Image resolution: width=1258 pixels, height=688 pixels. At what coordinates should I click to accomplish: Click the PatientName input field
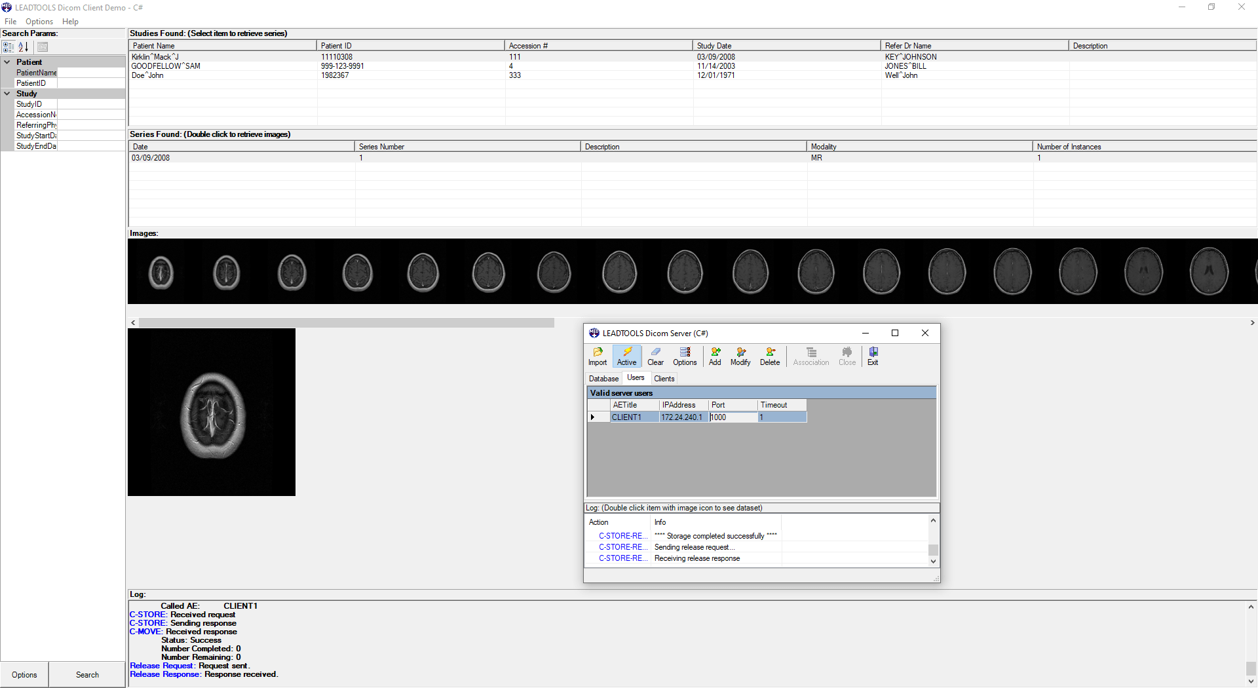click(92, 73)
